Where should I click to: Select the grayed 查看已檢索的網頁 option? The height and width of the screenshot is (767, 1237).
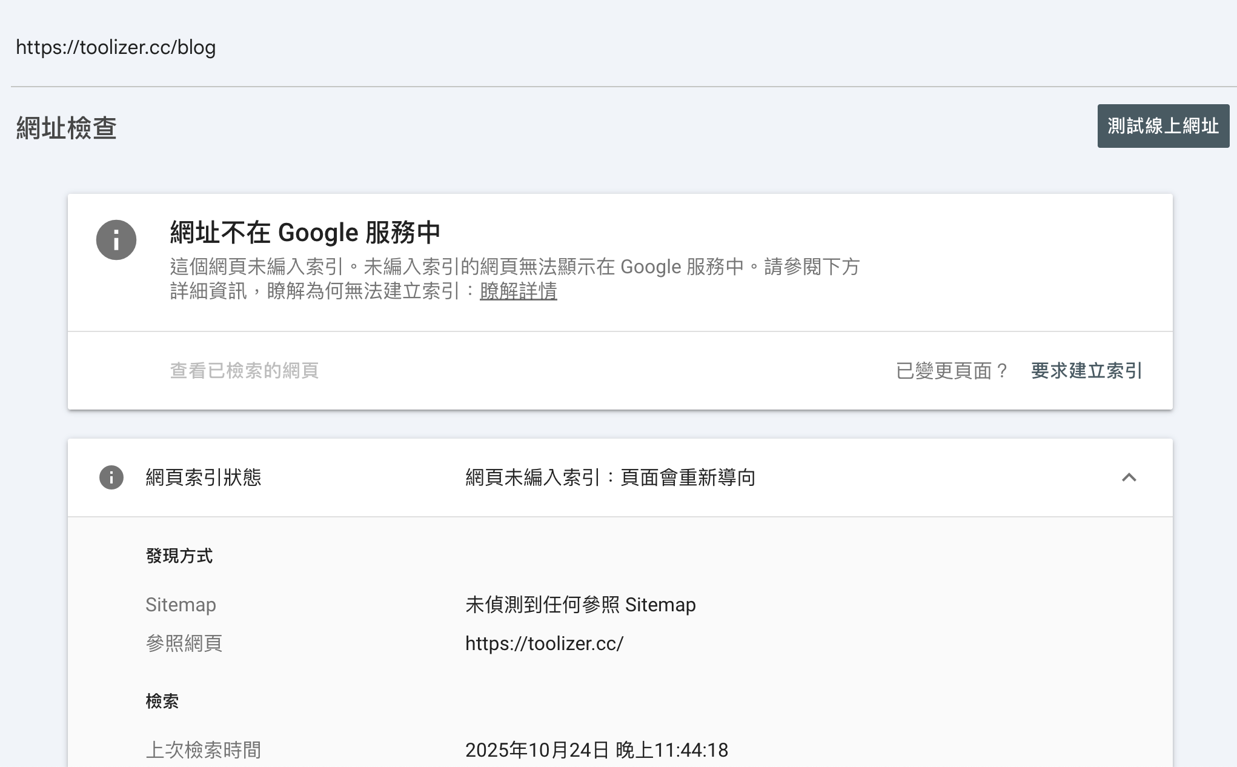point(245,371)
